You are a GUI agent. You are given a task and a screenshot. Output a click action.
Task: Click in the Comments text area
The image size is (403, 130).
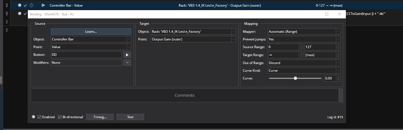[185, 95]
